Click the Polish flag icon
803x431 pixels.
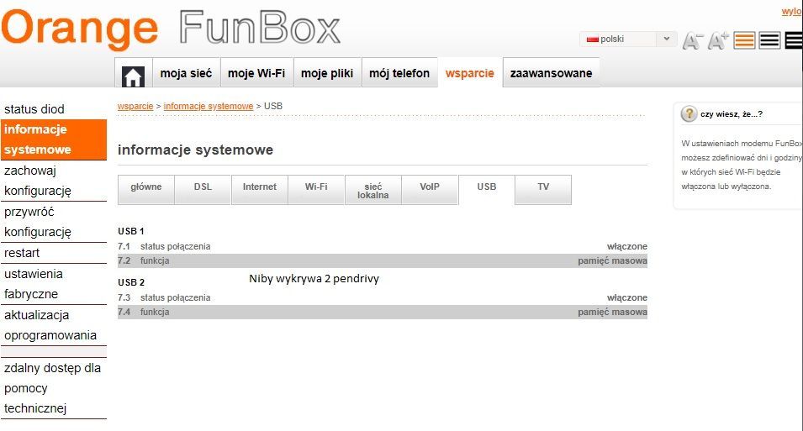[x=593, y=39]
